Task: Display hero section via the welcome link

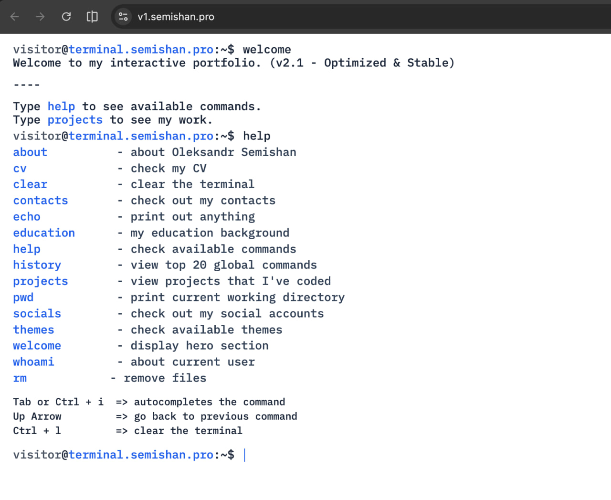Action: pos(37,345)
